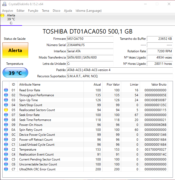This screenshot has height=180, width=175.
Task: Click the CrystalDiskInfo app icon in title bar
Action: [4, 4]
